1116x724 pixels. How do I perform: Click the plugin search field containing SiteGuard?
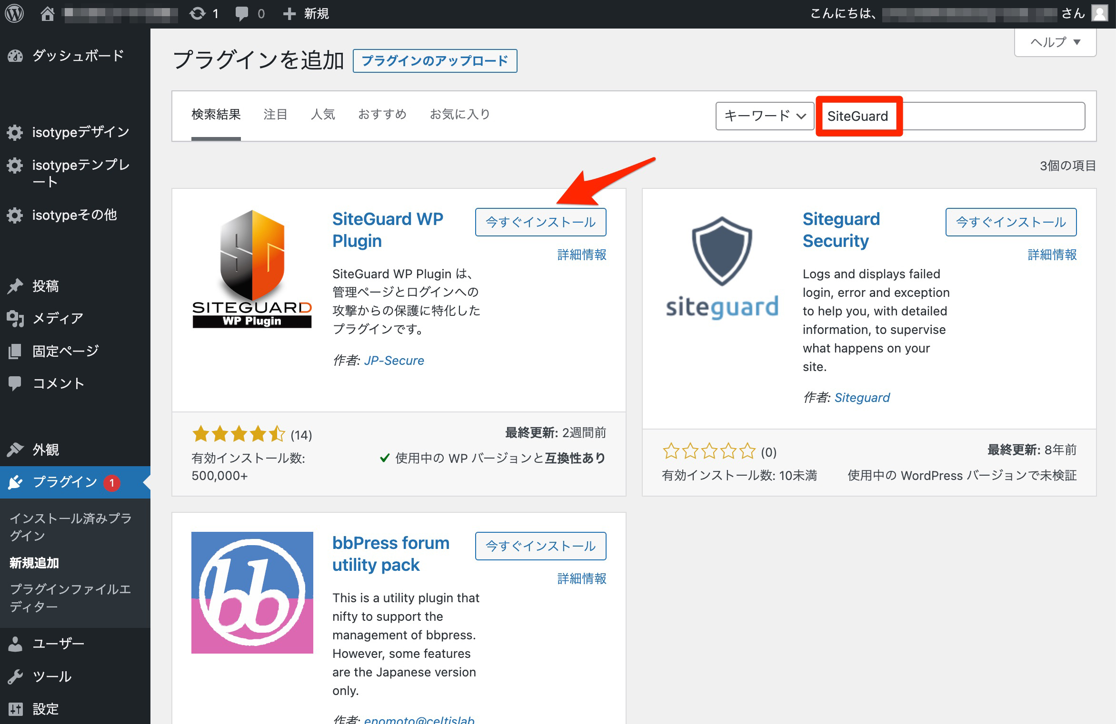(952, 116)
